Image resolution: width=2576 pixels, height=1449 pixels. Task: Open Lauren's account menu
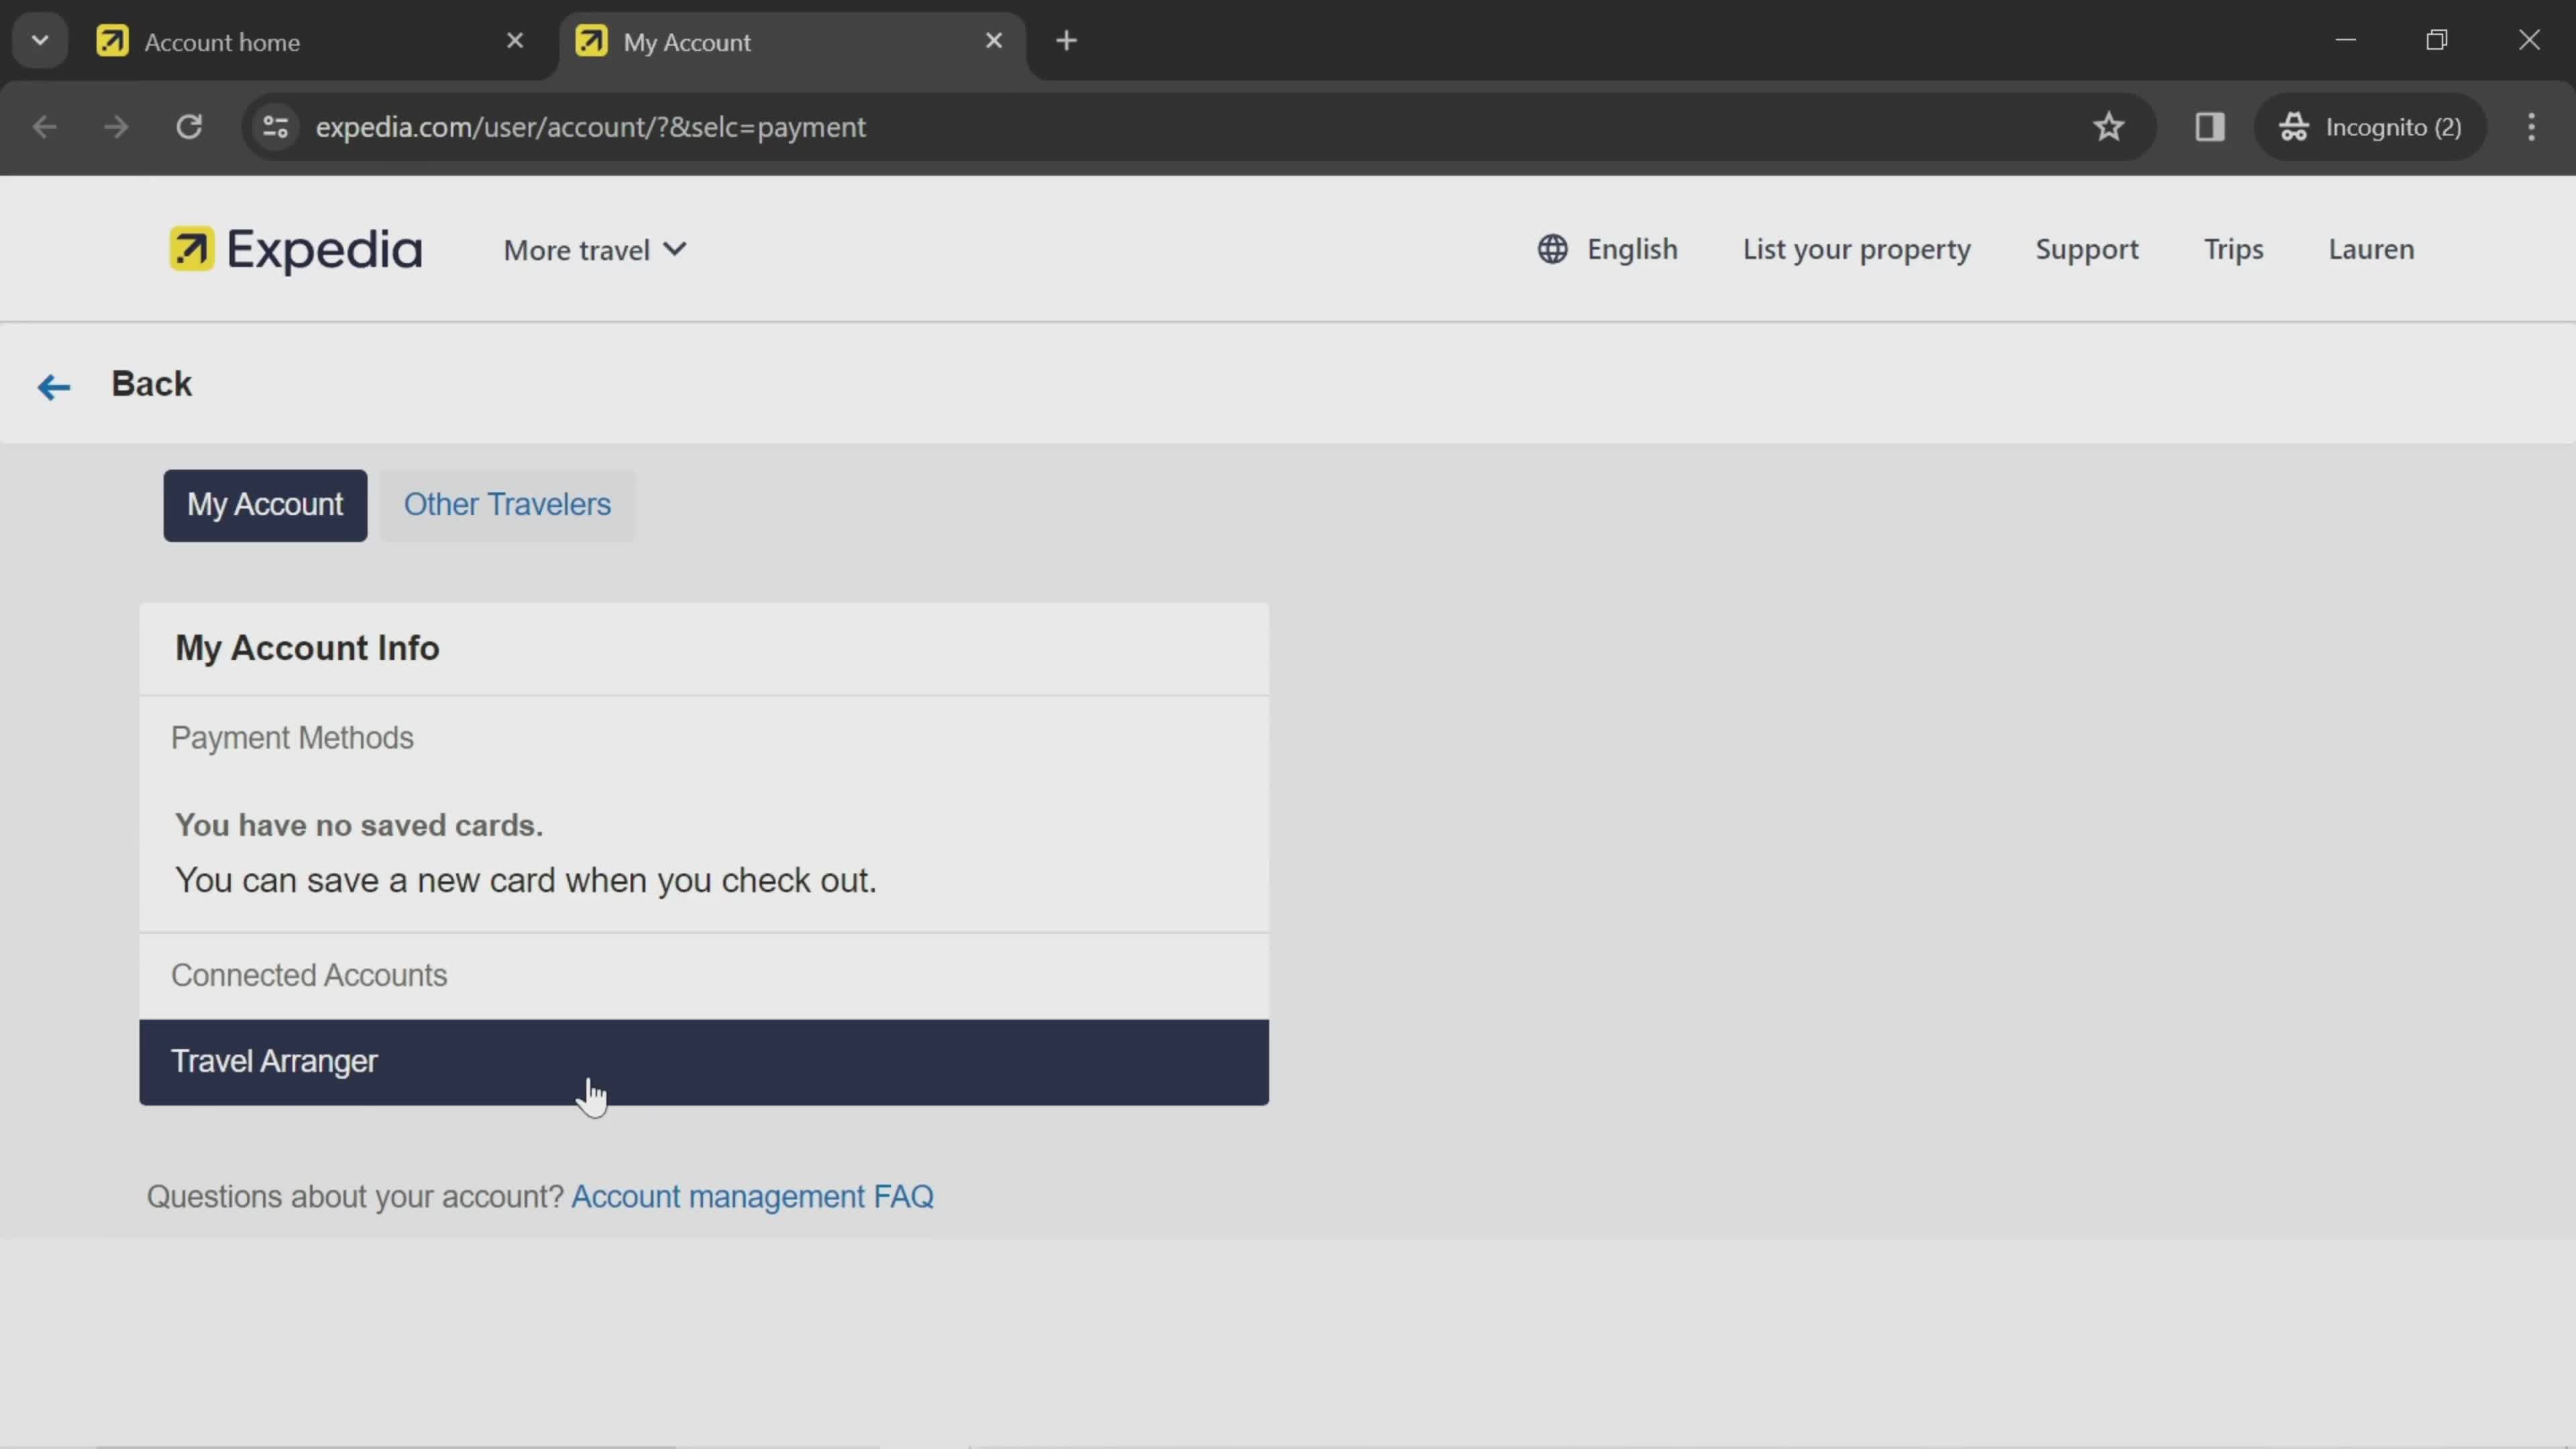click(x=2371, y=249)
